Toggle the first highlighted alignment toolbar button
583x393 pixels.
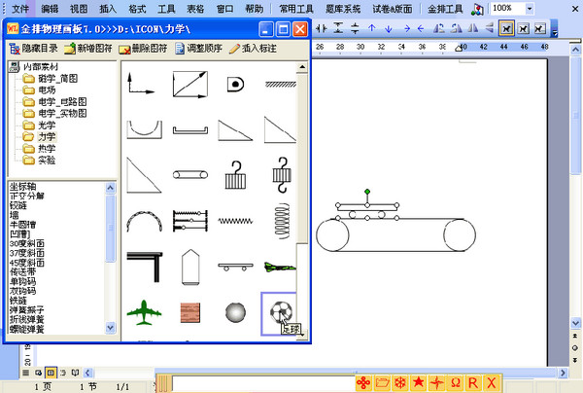pos(506,28)
